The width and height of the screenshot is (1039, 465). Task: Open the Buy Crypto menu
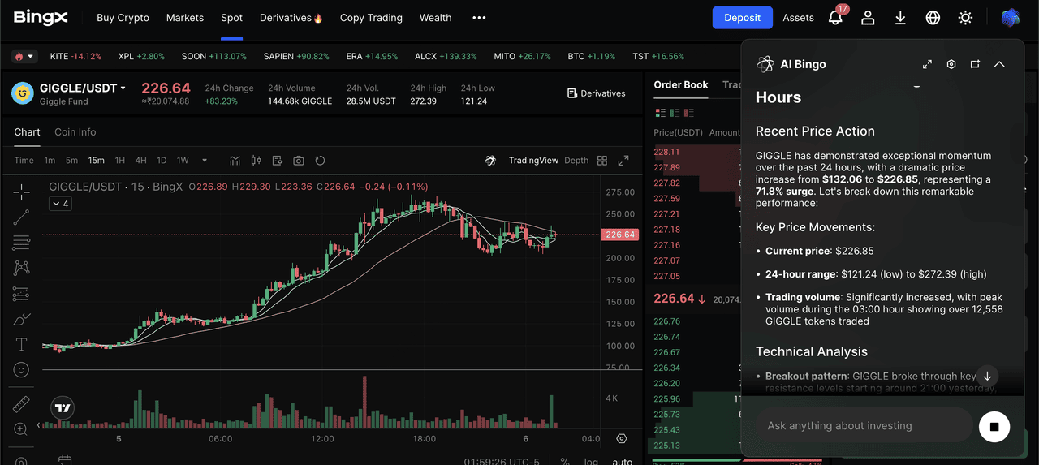pos(123,17)
